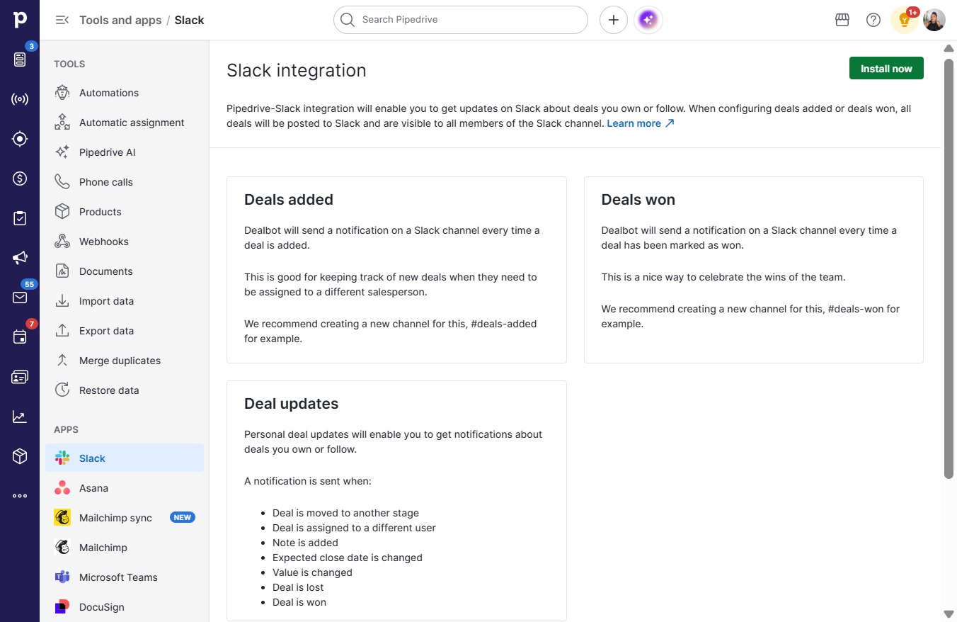Open the Contacts card icon
The height and width of the screenshot is (622, 957).
click(20, 377)
